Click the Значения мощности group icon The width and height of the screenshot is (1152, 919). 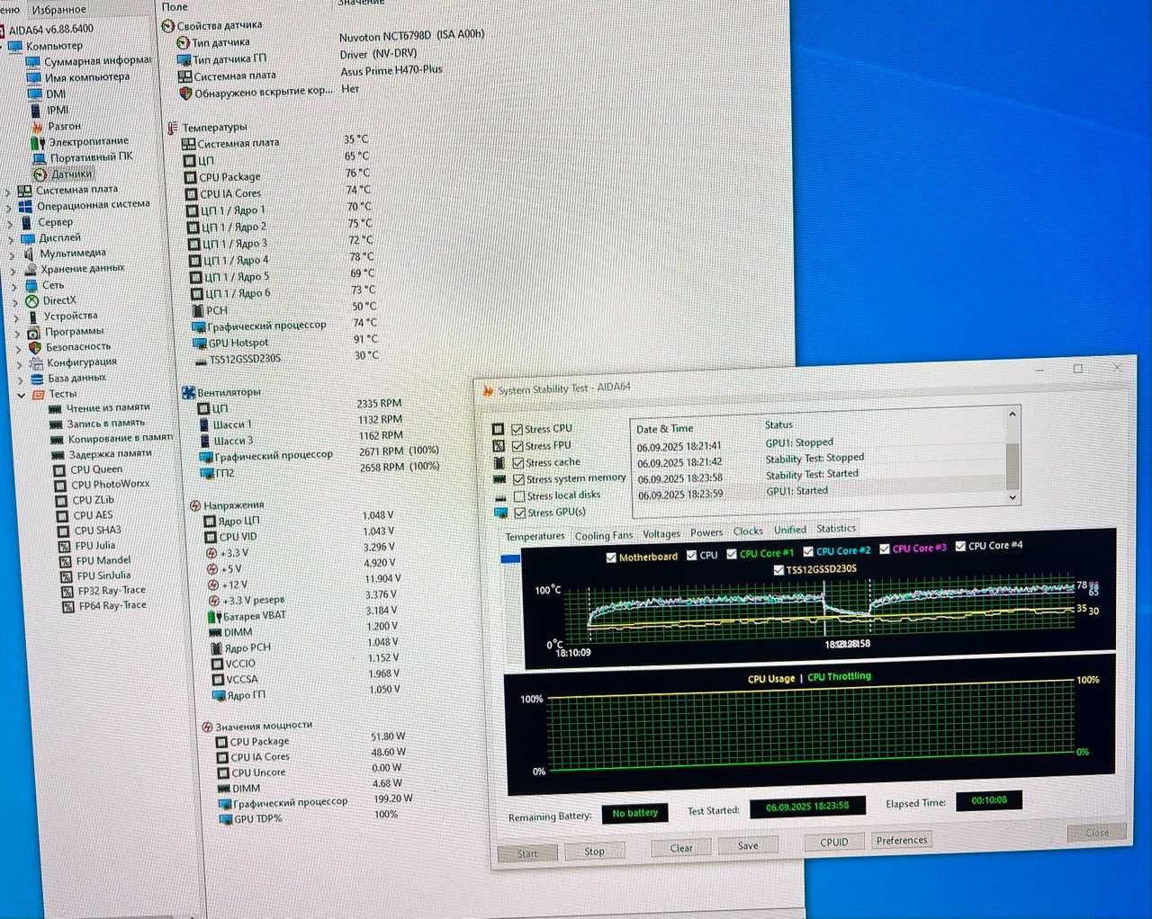tap(207, 727)
